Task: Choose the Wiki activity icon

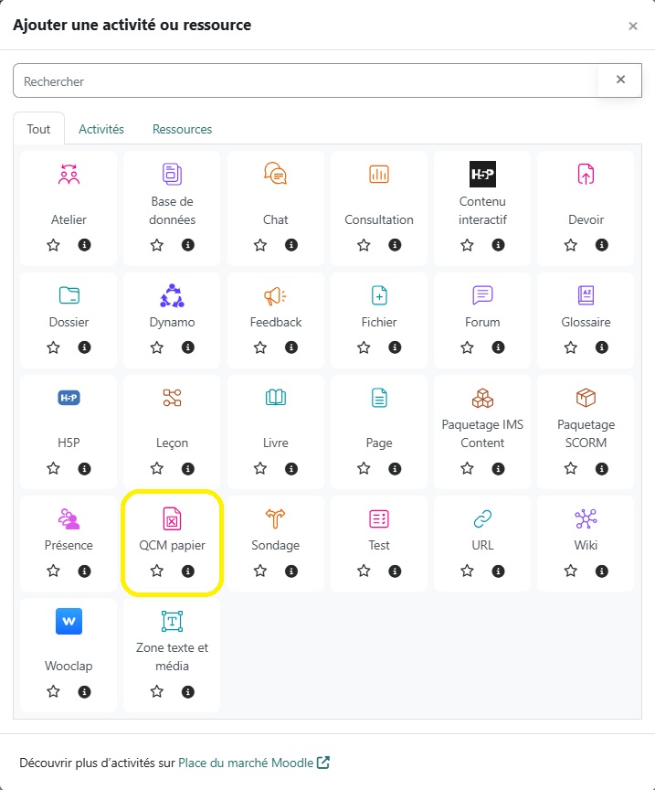Action: click(x=586, y=518)
